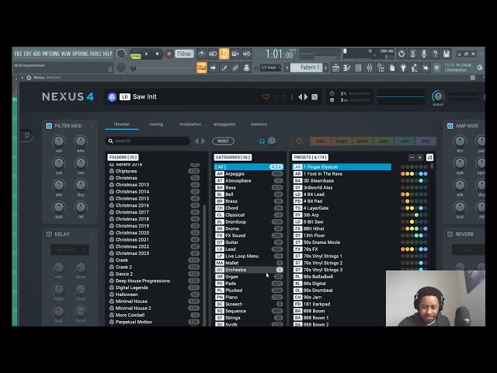The width and height of the screenshot is (497, 373).
Task: Toggle the DELAY power switch
Action: coord(49,235)
